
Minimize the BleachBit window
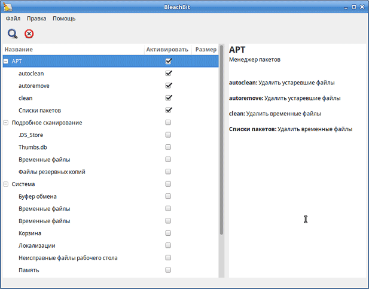(x=346, y=7)
